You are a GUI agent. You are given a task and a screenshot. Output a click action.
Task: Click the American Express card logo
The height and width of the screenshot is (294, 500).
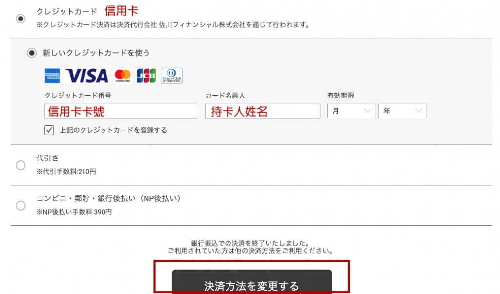(52, 76)
